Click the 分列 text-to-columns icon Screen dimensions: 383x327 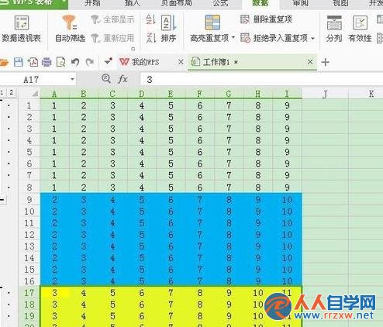[334, 29]
